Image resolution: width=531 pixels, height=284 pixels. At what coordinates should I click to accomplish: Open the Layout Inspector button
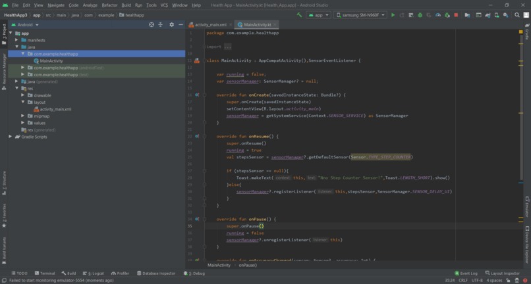pyautogui.click(x=503, y=273)
